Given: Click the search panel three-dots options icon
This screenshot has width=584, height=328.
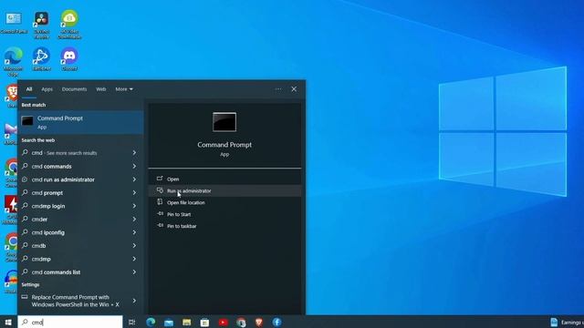Looking at the screenshot, I should tap(278, 89).
